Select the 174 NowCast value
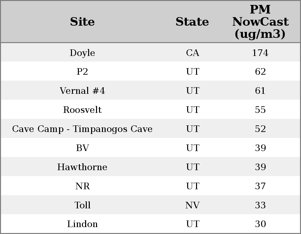Screen dimensions: 301x234 (x=260, y=53)
